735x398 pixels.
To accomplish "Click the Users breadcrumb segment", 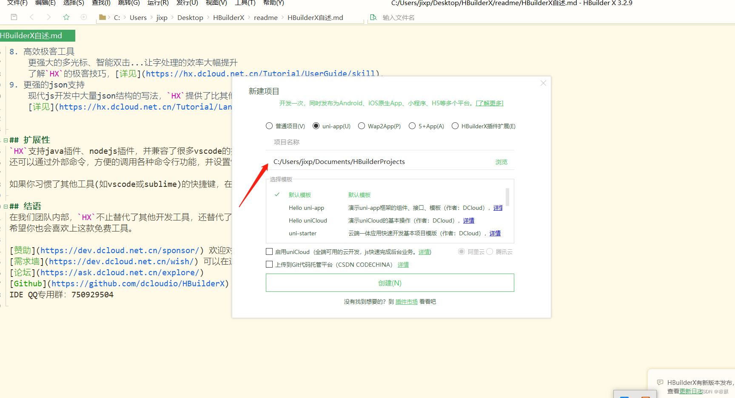I will (138, 17).
